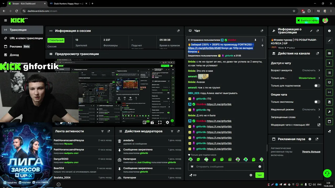Toggle the session info icon in right sidebar

coord(329,92)
